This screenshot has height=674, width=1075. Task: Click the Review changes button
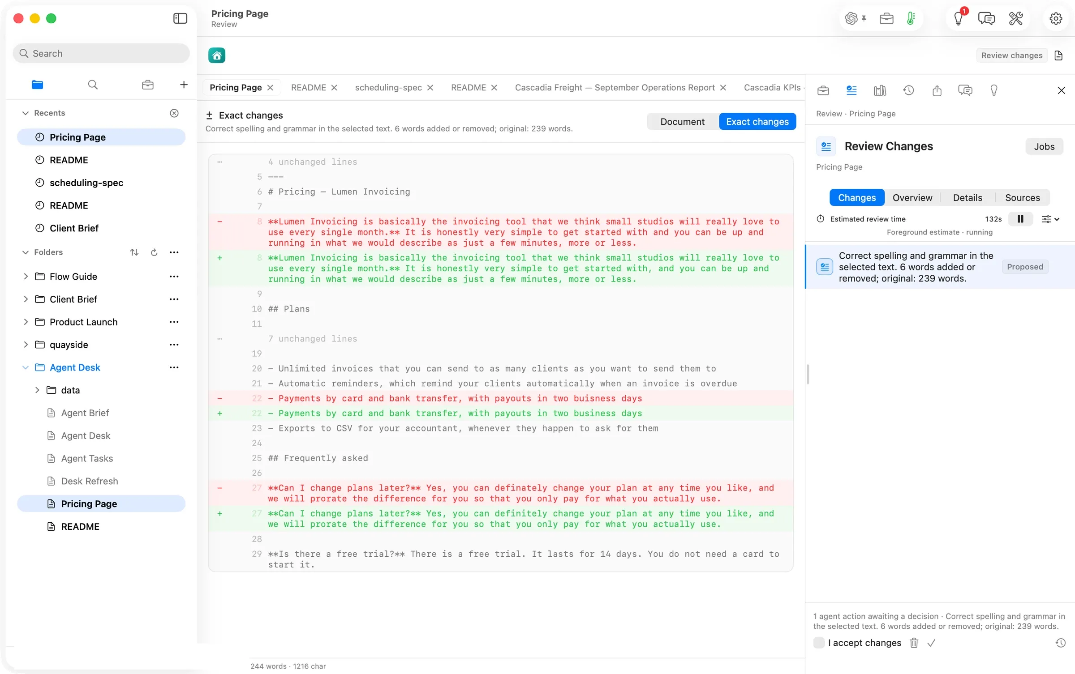click(x=1012, y=55)
